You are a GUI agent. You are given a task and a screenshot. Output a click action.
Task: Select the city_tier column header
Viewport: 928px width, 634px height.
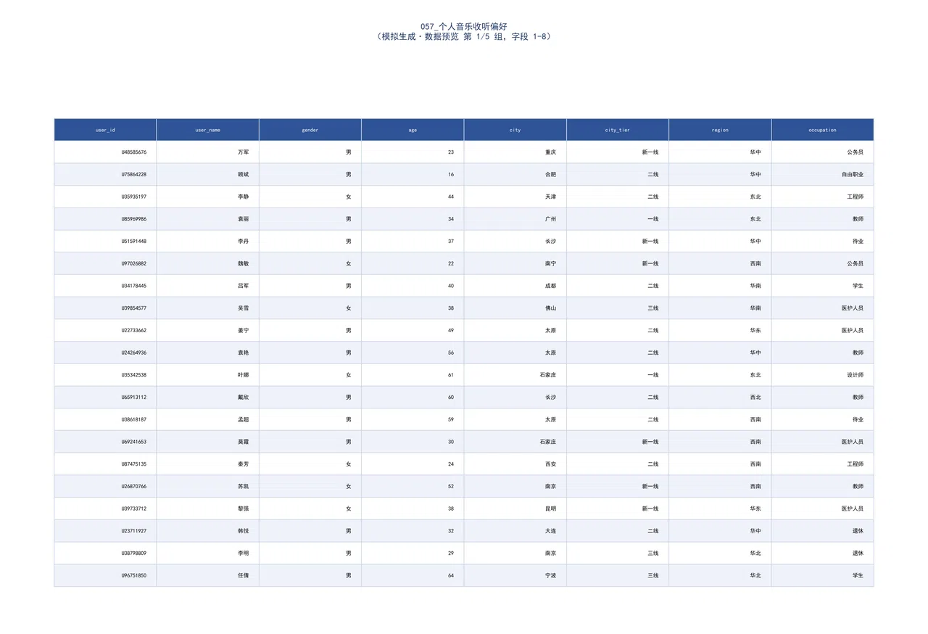pos(618,130)
